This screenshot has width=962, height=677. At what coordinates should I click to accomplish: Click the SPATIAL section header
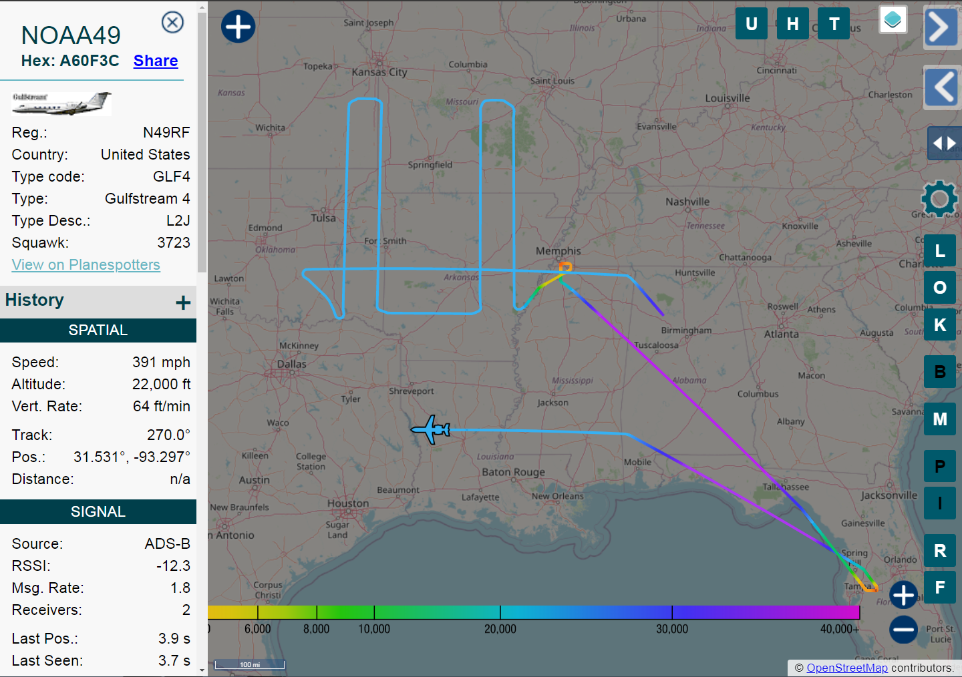pyautogui.click(x=98, y=330)
